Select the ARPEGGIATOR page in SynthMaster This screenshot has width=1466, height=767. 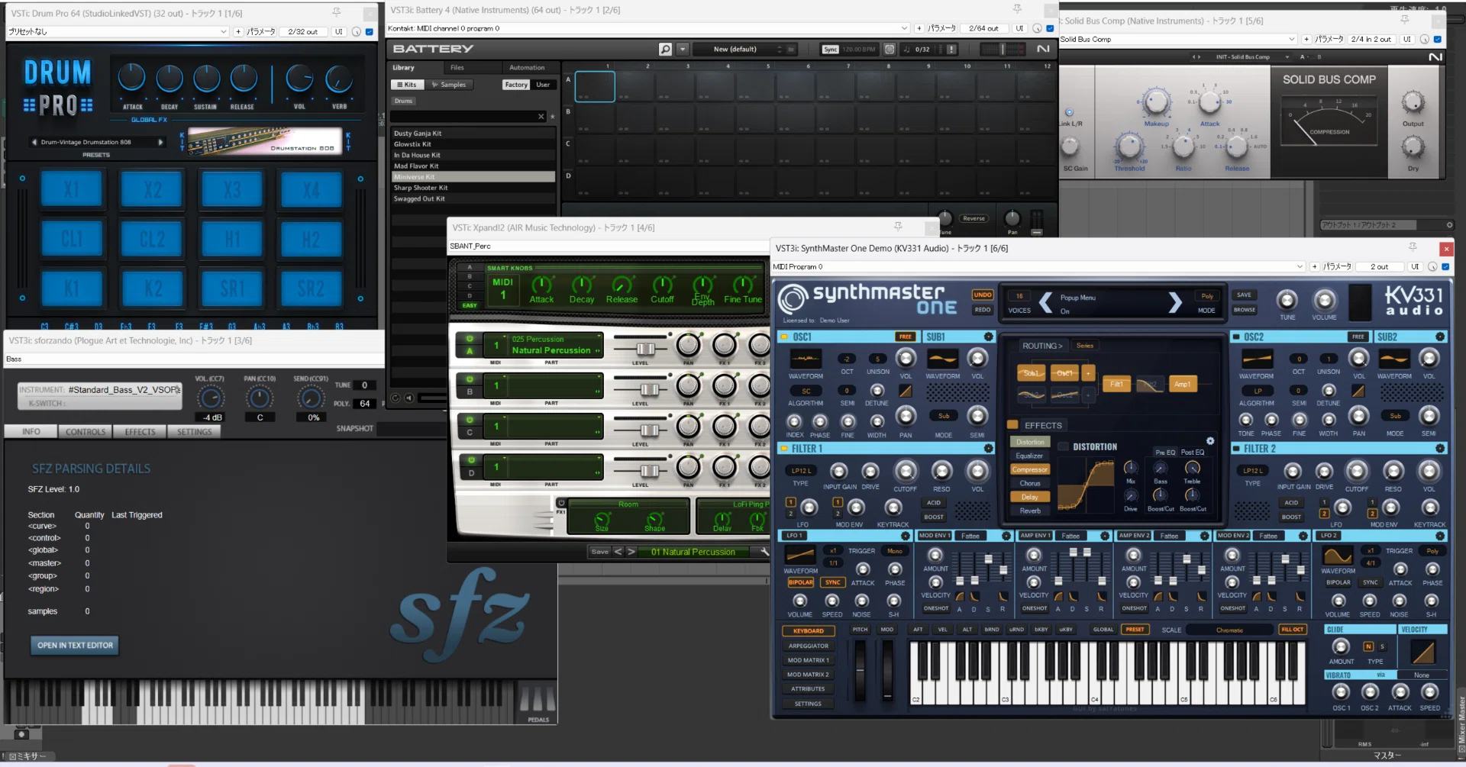(808, 646)
